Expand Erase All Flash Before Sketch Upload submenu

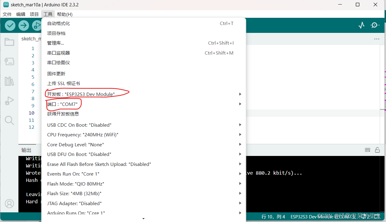[144, 164]
